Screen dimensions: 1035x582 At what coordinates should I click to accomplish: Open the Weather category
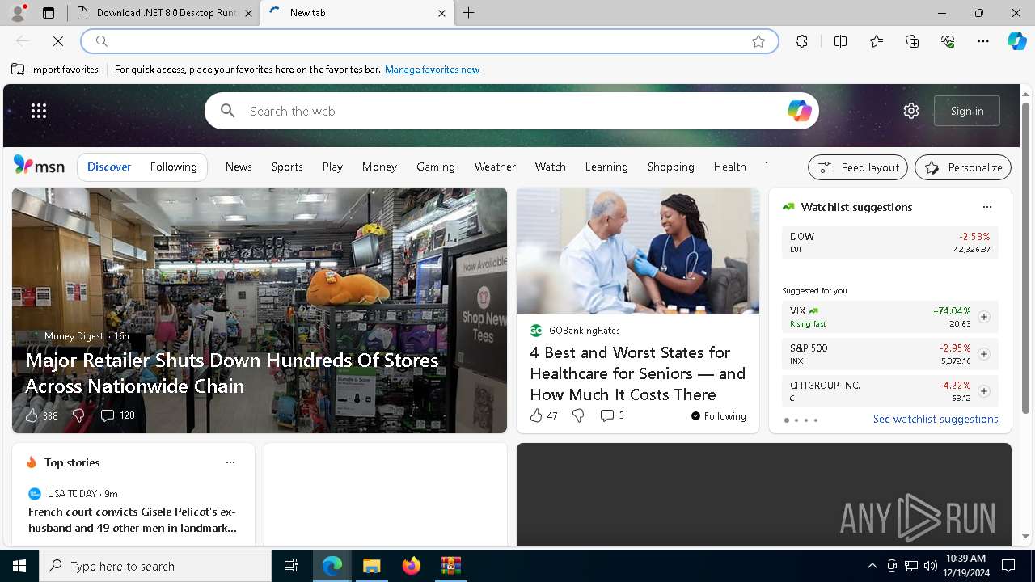(x=495, y=167)
